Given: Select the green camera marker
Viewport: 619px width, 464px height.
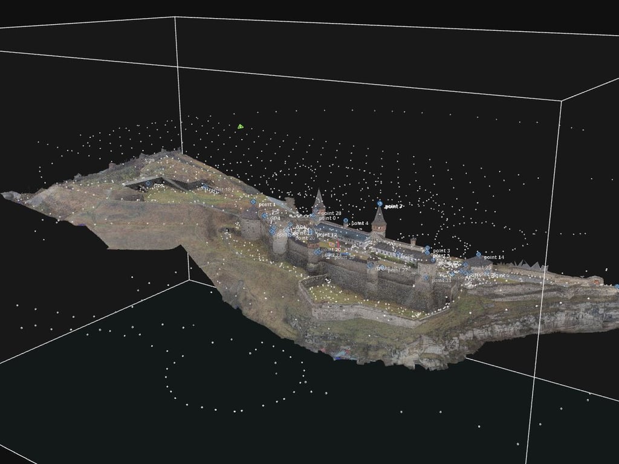Looking at the screenshot, I should (x=240, y=126).
